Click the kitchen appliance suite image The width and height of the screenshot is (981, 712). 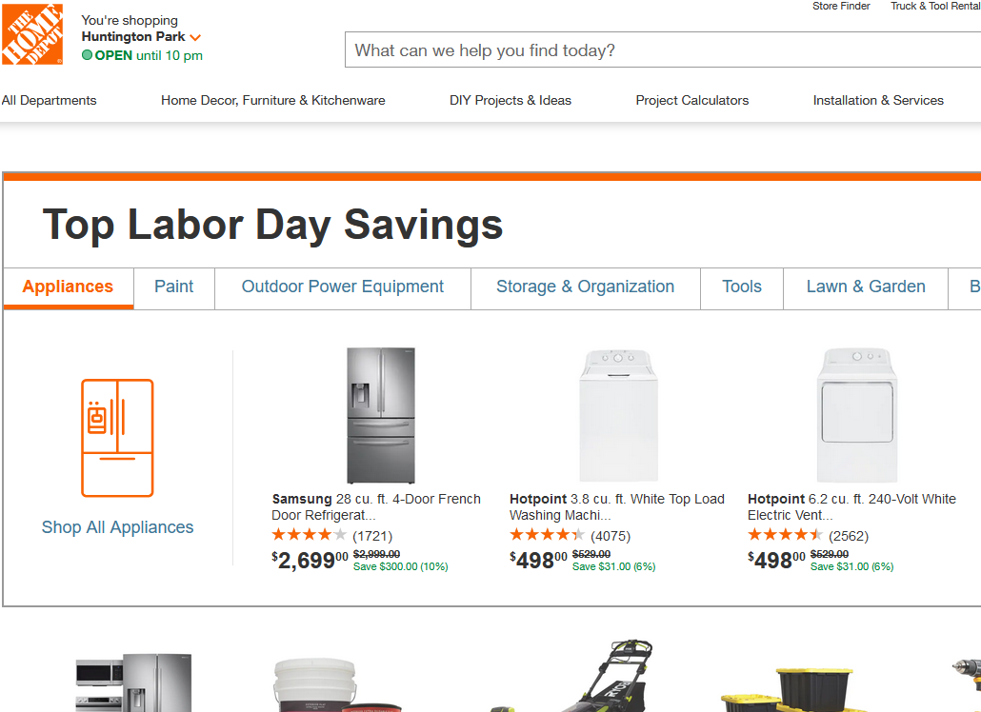click(133, 682)
